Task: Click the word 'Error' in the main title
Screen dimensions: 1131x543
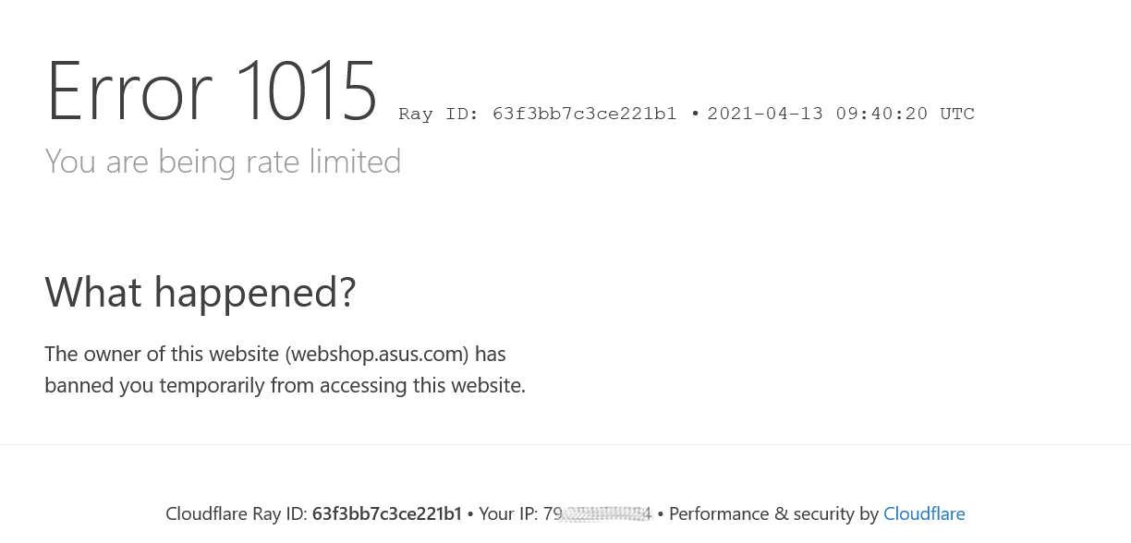Action: pos(128,90)
